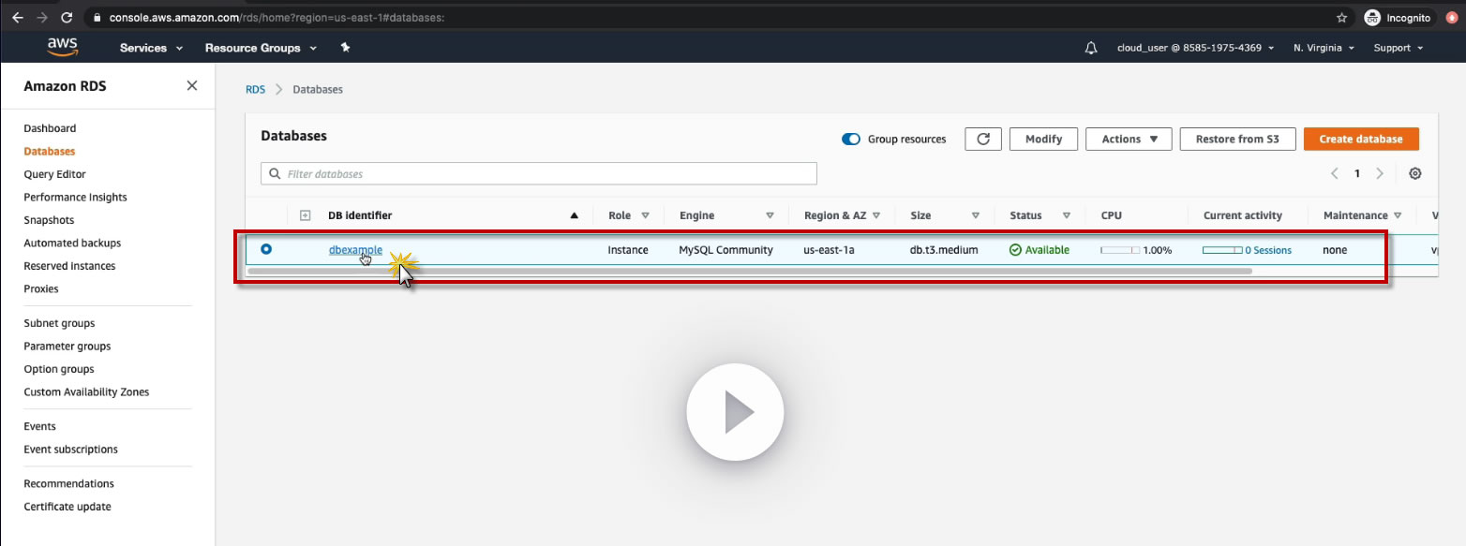Open the dbexample database link

[x=355, y=250]
